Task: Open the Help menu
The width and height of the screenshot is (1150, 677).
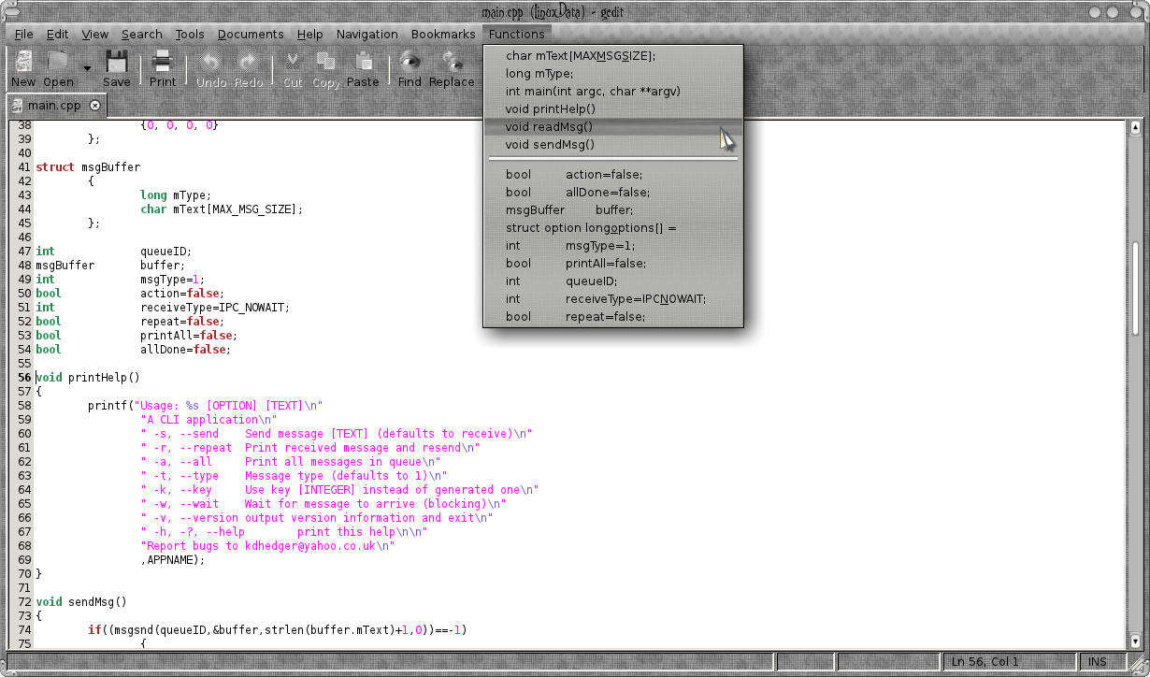Action: [x=310, y=35]
